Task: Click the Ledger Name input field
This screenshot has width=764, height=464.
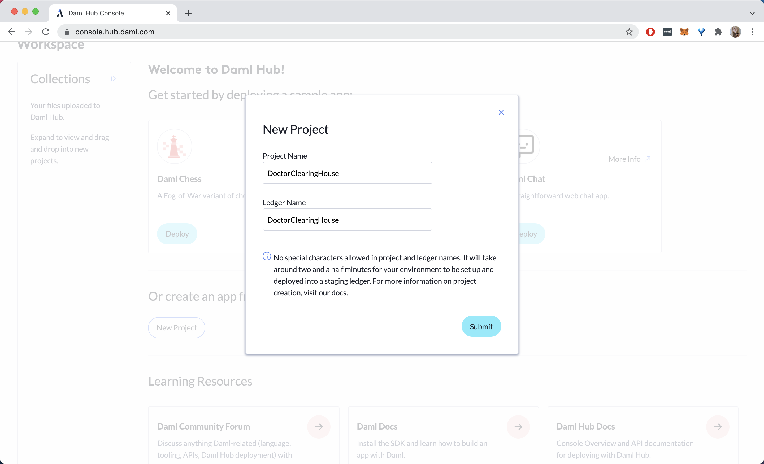Action: [347, 220]
